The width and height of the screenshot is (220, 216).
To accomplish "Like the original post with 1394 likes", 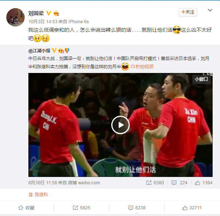I will coord(197,182).
